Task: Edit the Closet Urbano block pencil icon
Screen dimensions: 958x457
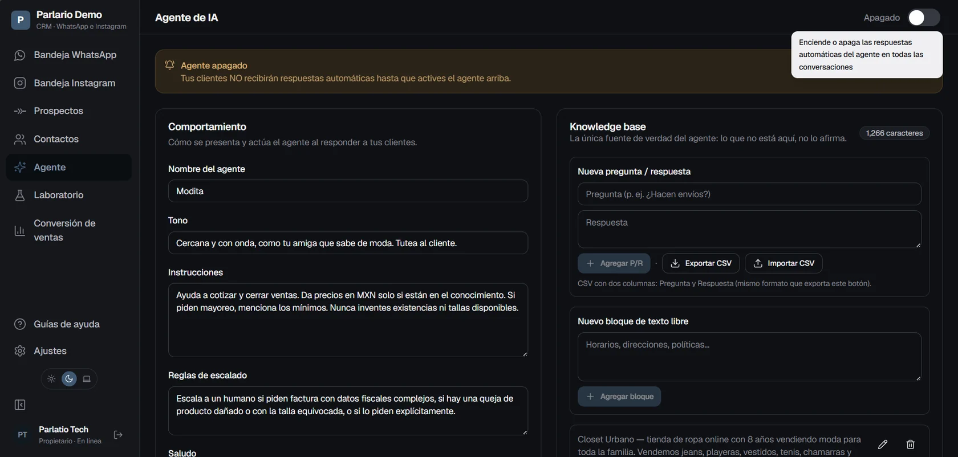Action: click(x=883, y=444)
